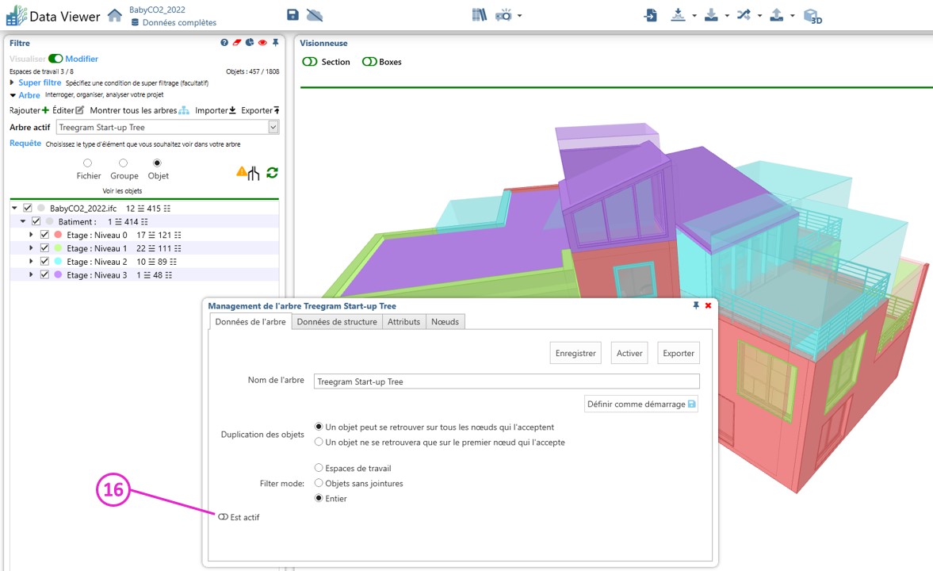Switch to the Attributs tab
The width and height of the screenshot is (933, 571).
point(403,321)
